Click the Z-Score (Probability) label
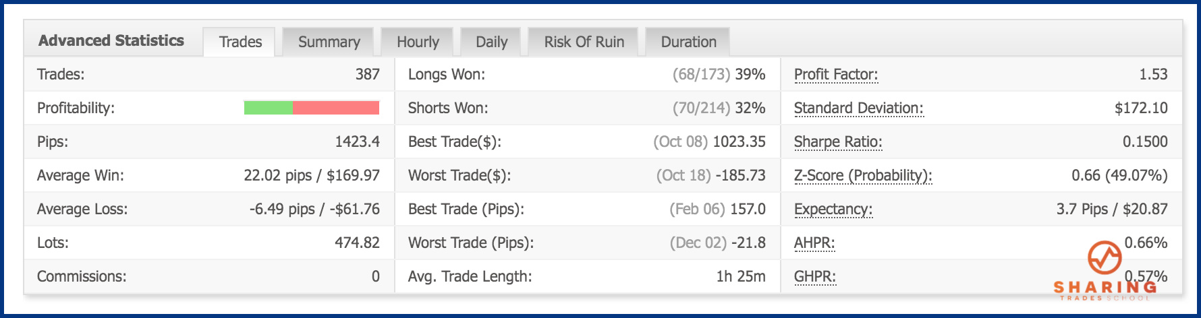1201x318 pixels. (863, 176)
